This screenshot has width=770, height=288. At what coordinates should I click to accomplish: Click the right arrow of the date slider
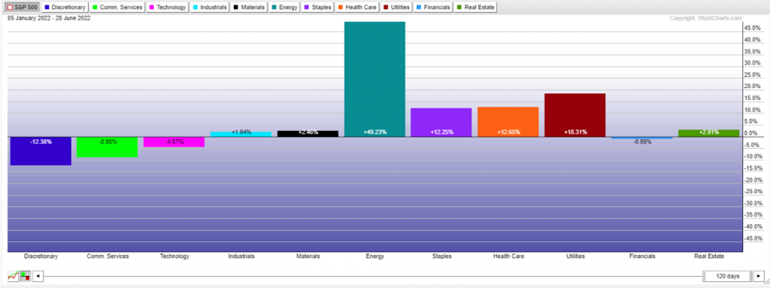tap(759, 276)
